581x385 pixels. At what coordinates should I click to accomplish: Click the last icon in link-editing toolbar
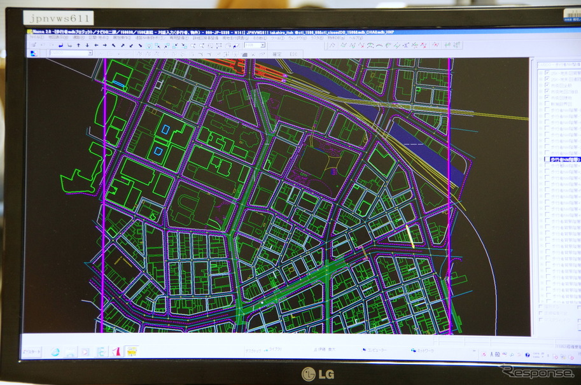(456, 45)
